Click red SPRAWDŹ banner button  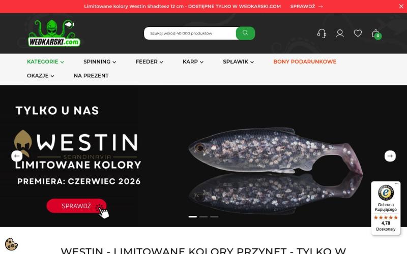[76, 206]
